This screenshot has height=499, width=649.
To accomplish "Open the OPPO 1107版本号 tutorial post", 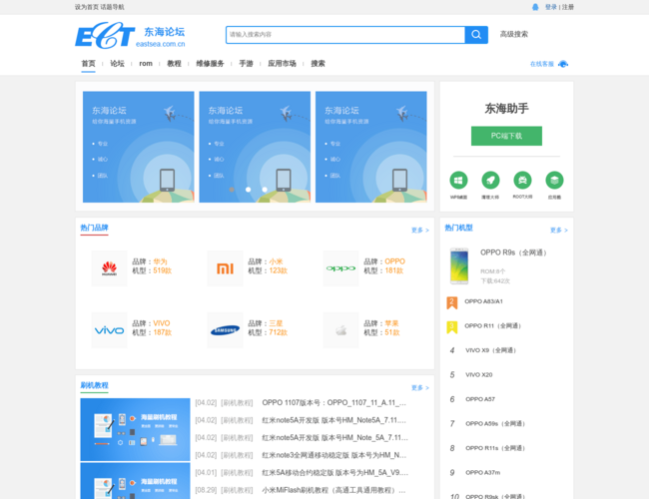I will coord(334,402).
